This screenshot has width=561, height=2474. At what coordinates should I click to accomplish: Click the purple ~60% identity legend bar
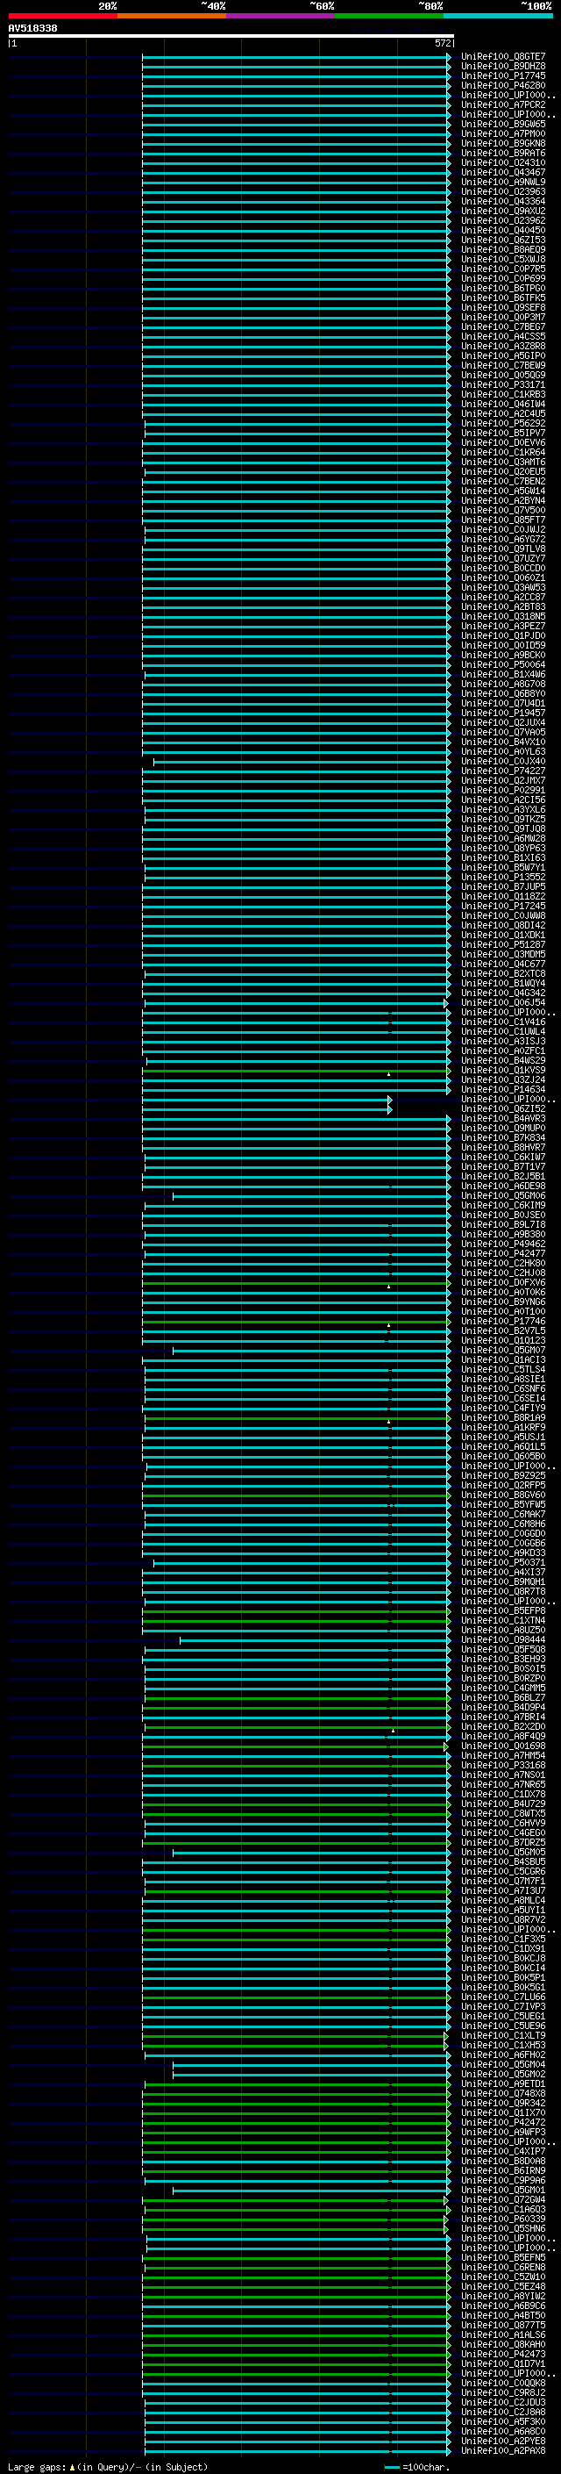pos(281,16)
